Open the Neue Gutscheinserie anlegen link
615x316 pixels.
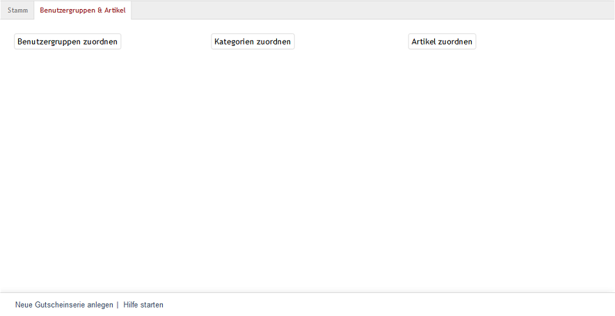click(64, 305)
